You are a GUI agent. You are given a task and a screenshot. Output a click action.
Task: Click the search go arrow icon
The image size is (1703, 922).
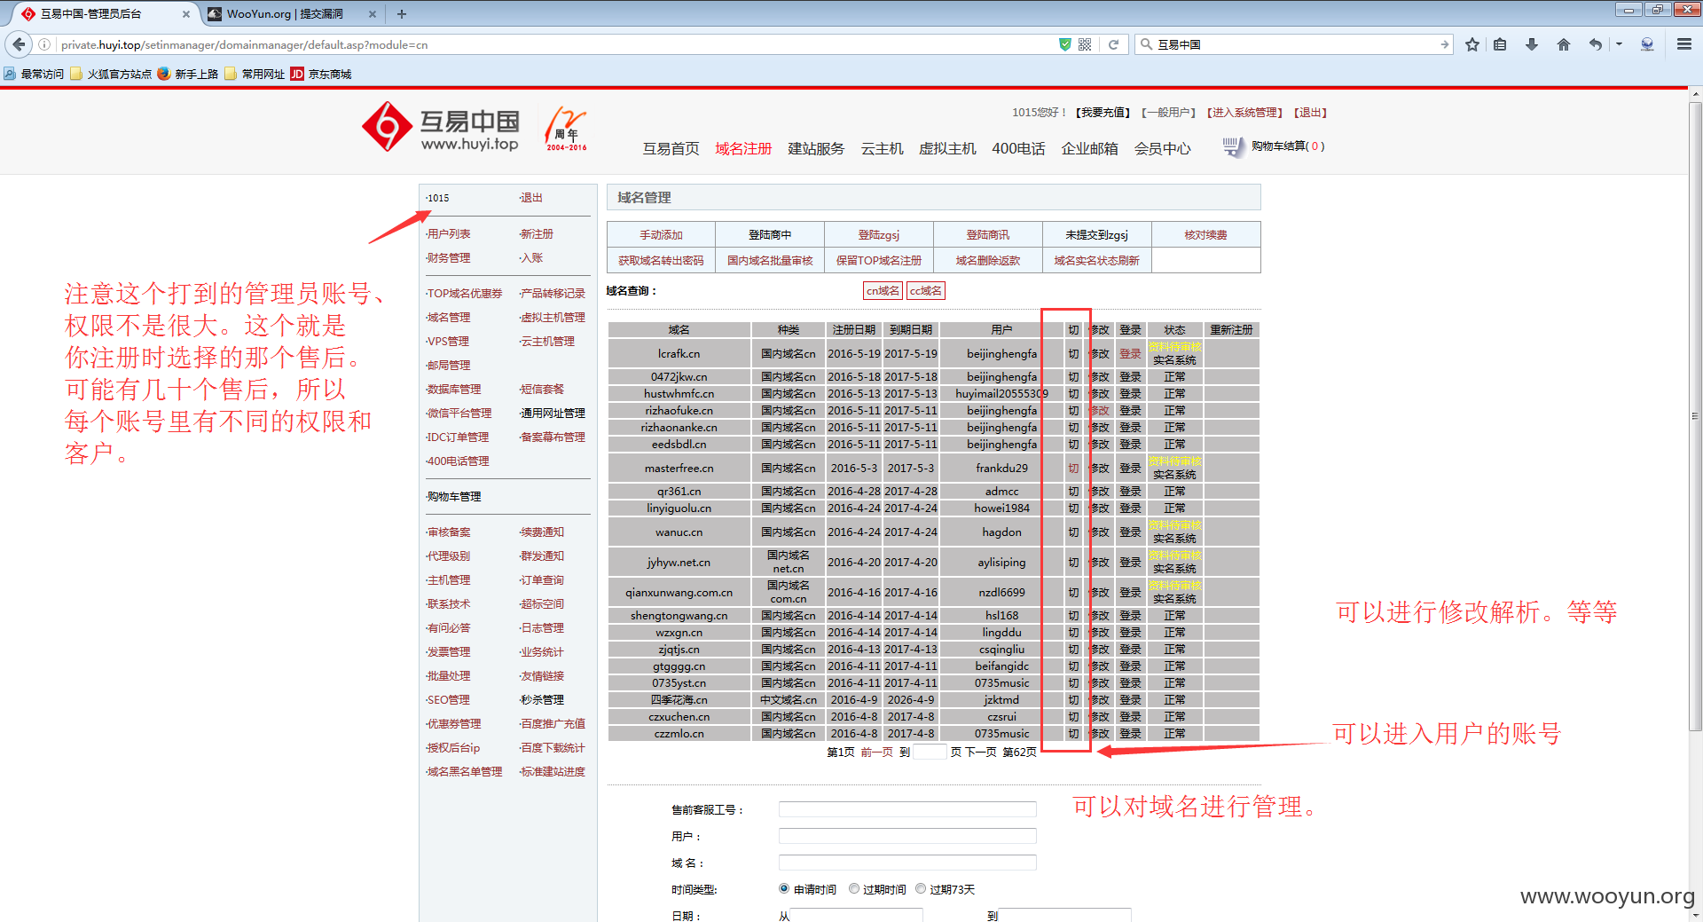[x=1444, y=44]
